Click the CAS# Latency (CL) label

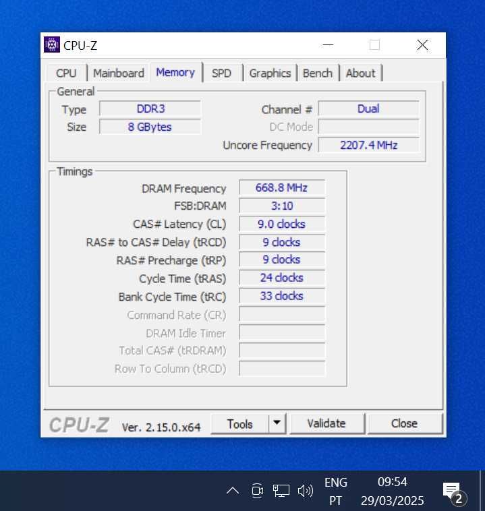[179, 224]
